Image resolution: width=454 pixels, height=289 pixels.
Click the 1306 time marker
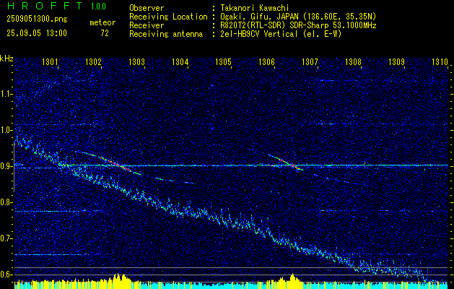(x=266, y=62)
